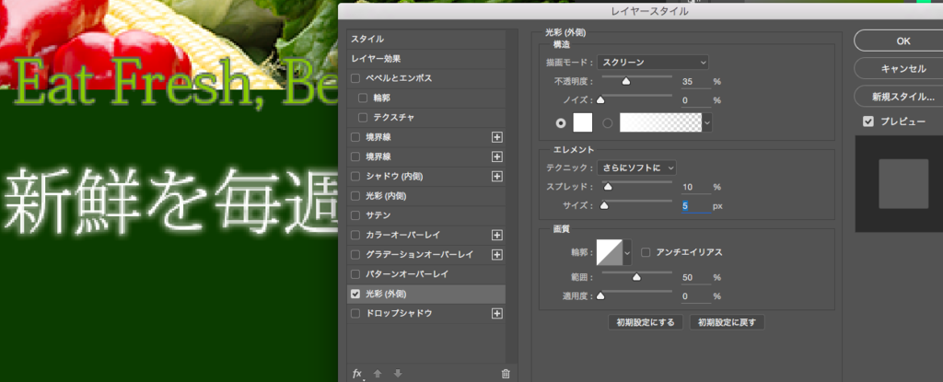Click the 新鮮を毎週 text on canvas

[x=169, y=202]
